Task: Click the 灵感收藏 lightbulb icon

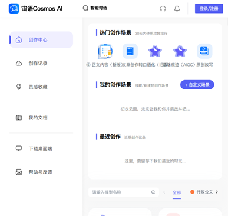Action: tap(19, 87)
